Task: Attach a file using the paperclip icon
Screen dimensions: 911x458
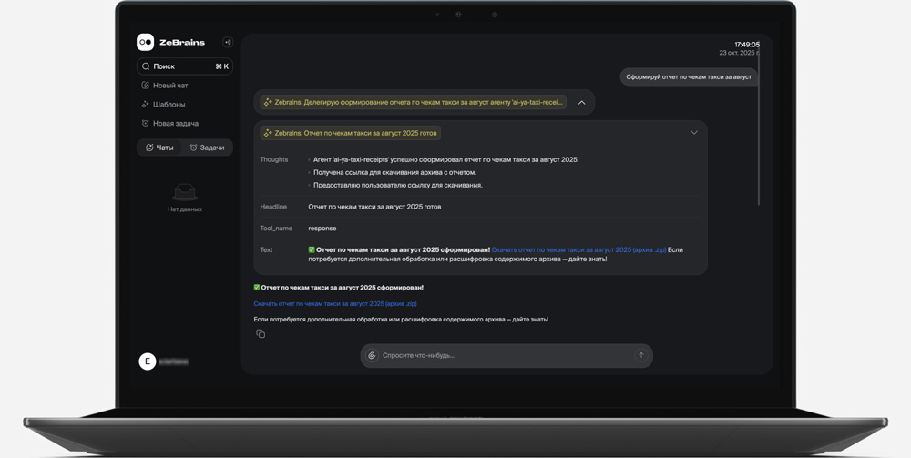Action: tap(372, 355)
